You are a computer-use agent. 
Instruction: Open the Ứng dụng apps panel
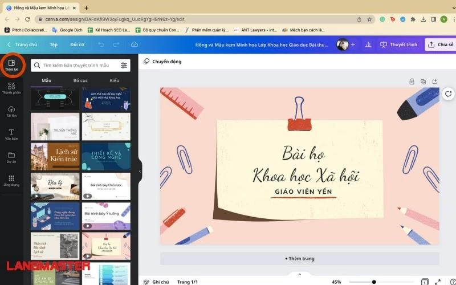click(x=11, y=180)
